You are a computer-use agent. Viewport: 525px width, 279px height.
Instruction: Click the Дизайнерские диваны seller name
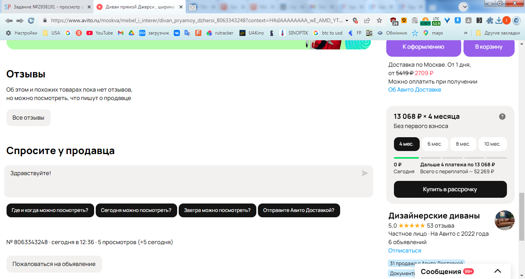click(x=434, y=216)
